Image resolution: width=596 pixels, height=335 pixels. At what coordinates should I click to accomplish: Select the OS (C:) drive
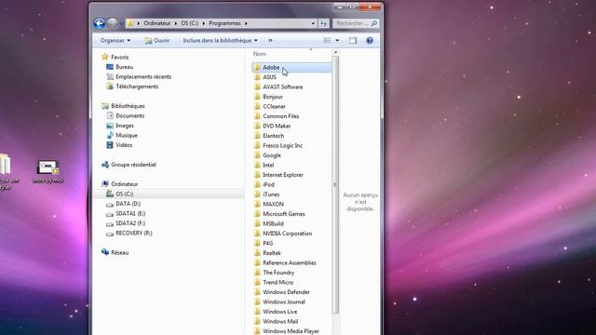[124, 194]
